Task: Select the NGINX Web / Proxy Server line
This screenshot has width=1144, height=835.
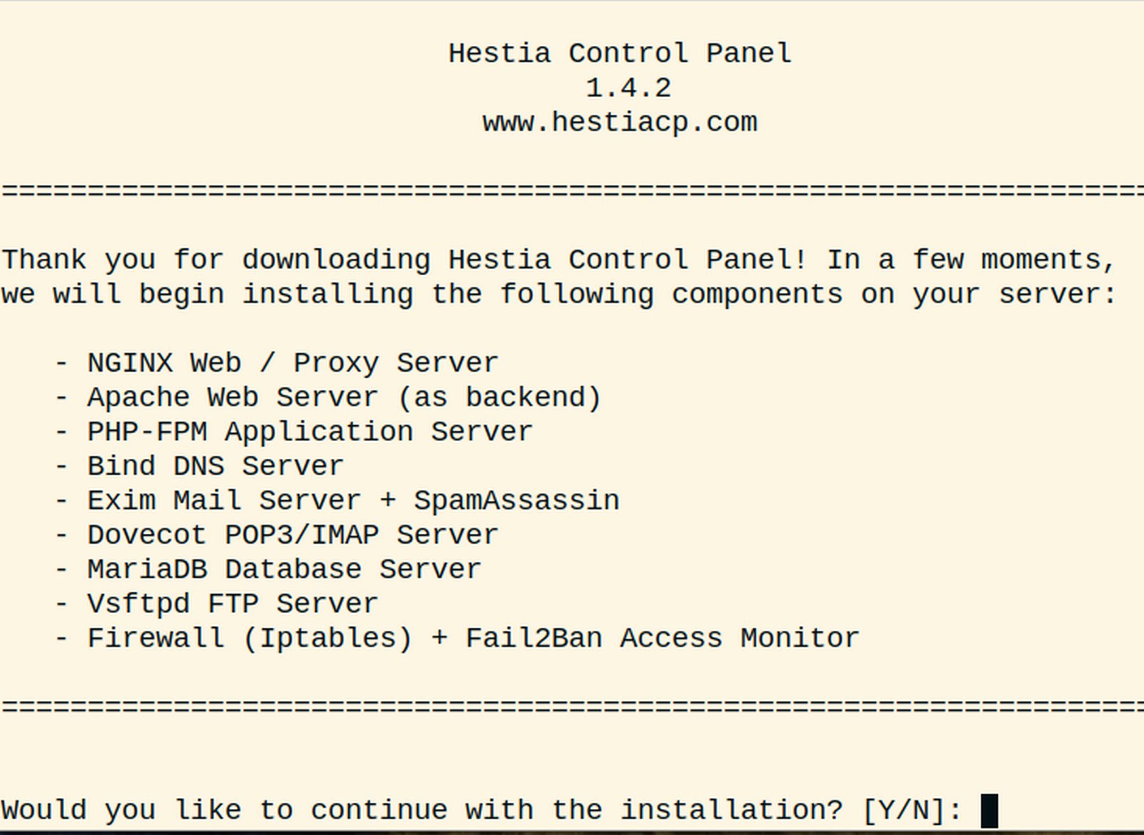Action: click(276, 363)
